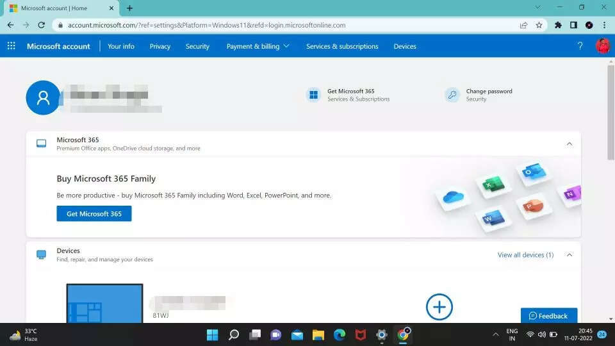Open the Microsoft apps grid launcher
This screenshot has height=346, width=615.
[11, 46]
